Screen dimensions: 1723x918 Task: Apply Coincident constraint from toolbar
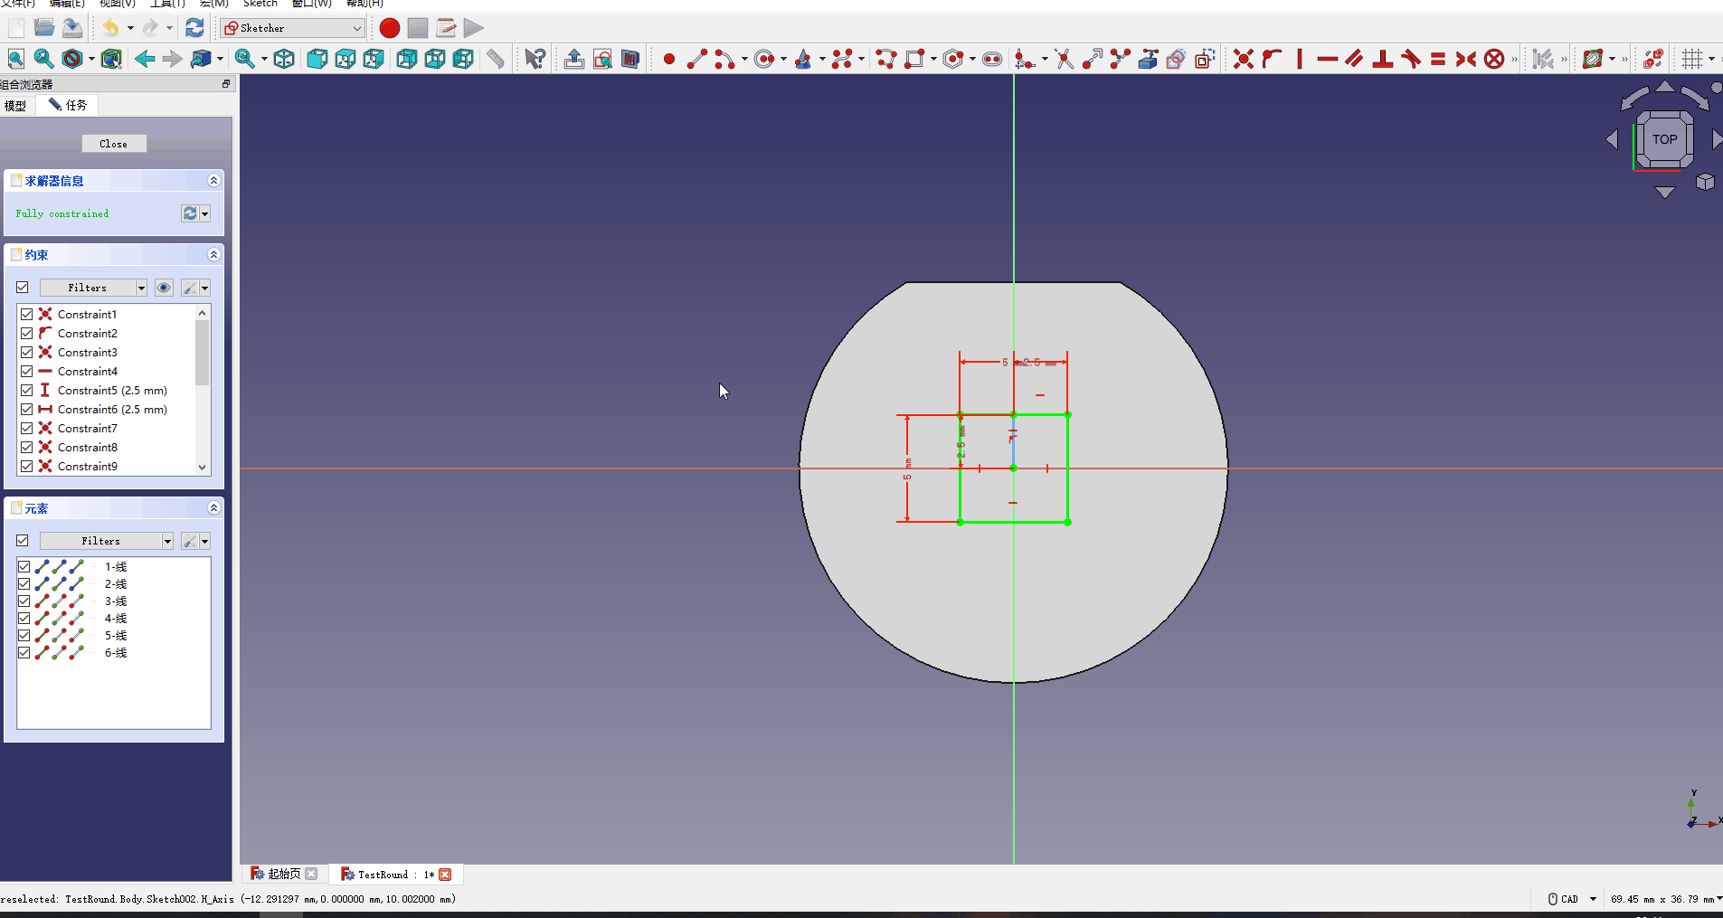[1244, 60]
